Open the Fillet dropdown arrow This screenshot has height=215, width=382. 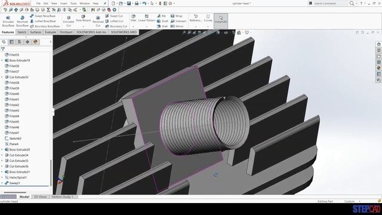click(x=133, y=26)
